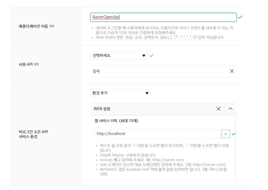Click the green checkmark beside application name field
The height and width of the screenshot is (190, 268).
coord(240,17)
